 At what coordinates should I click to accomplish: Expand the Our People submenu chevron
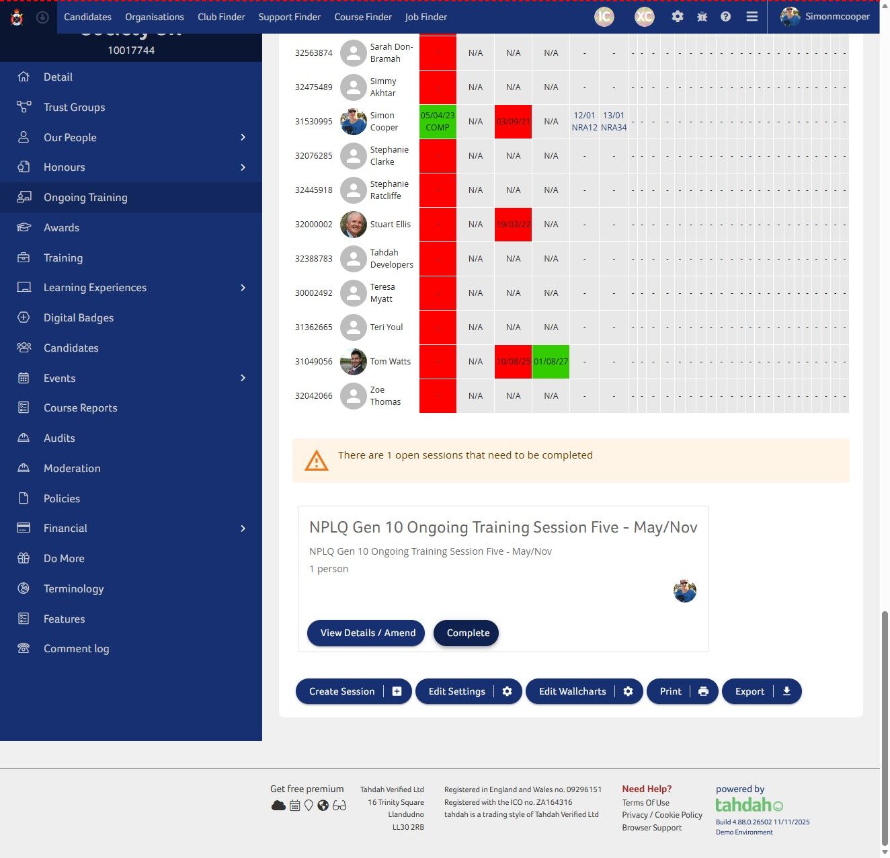point(243,137)
